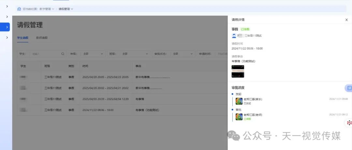This screenshot has width=352, height=150.
Task: Open the leave attachment screenshot thumbnail
Action: 238,71
